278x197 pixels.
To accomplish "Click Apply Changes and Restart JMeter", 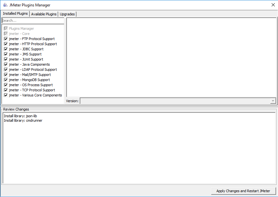I will point(243,191).
